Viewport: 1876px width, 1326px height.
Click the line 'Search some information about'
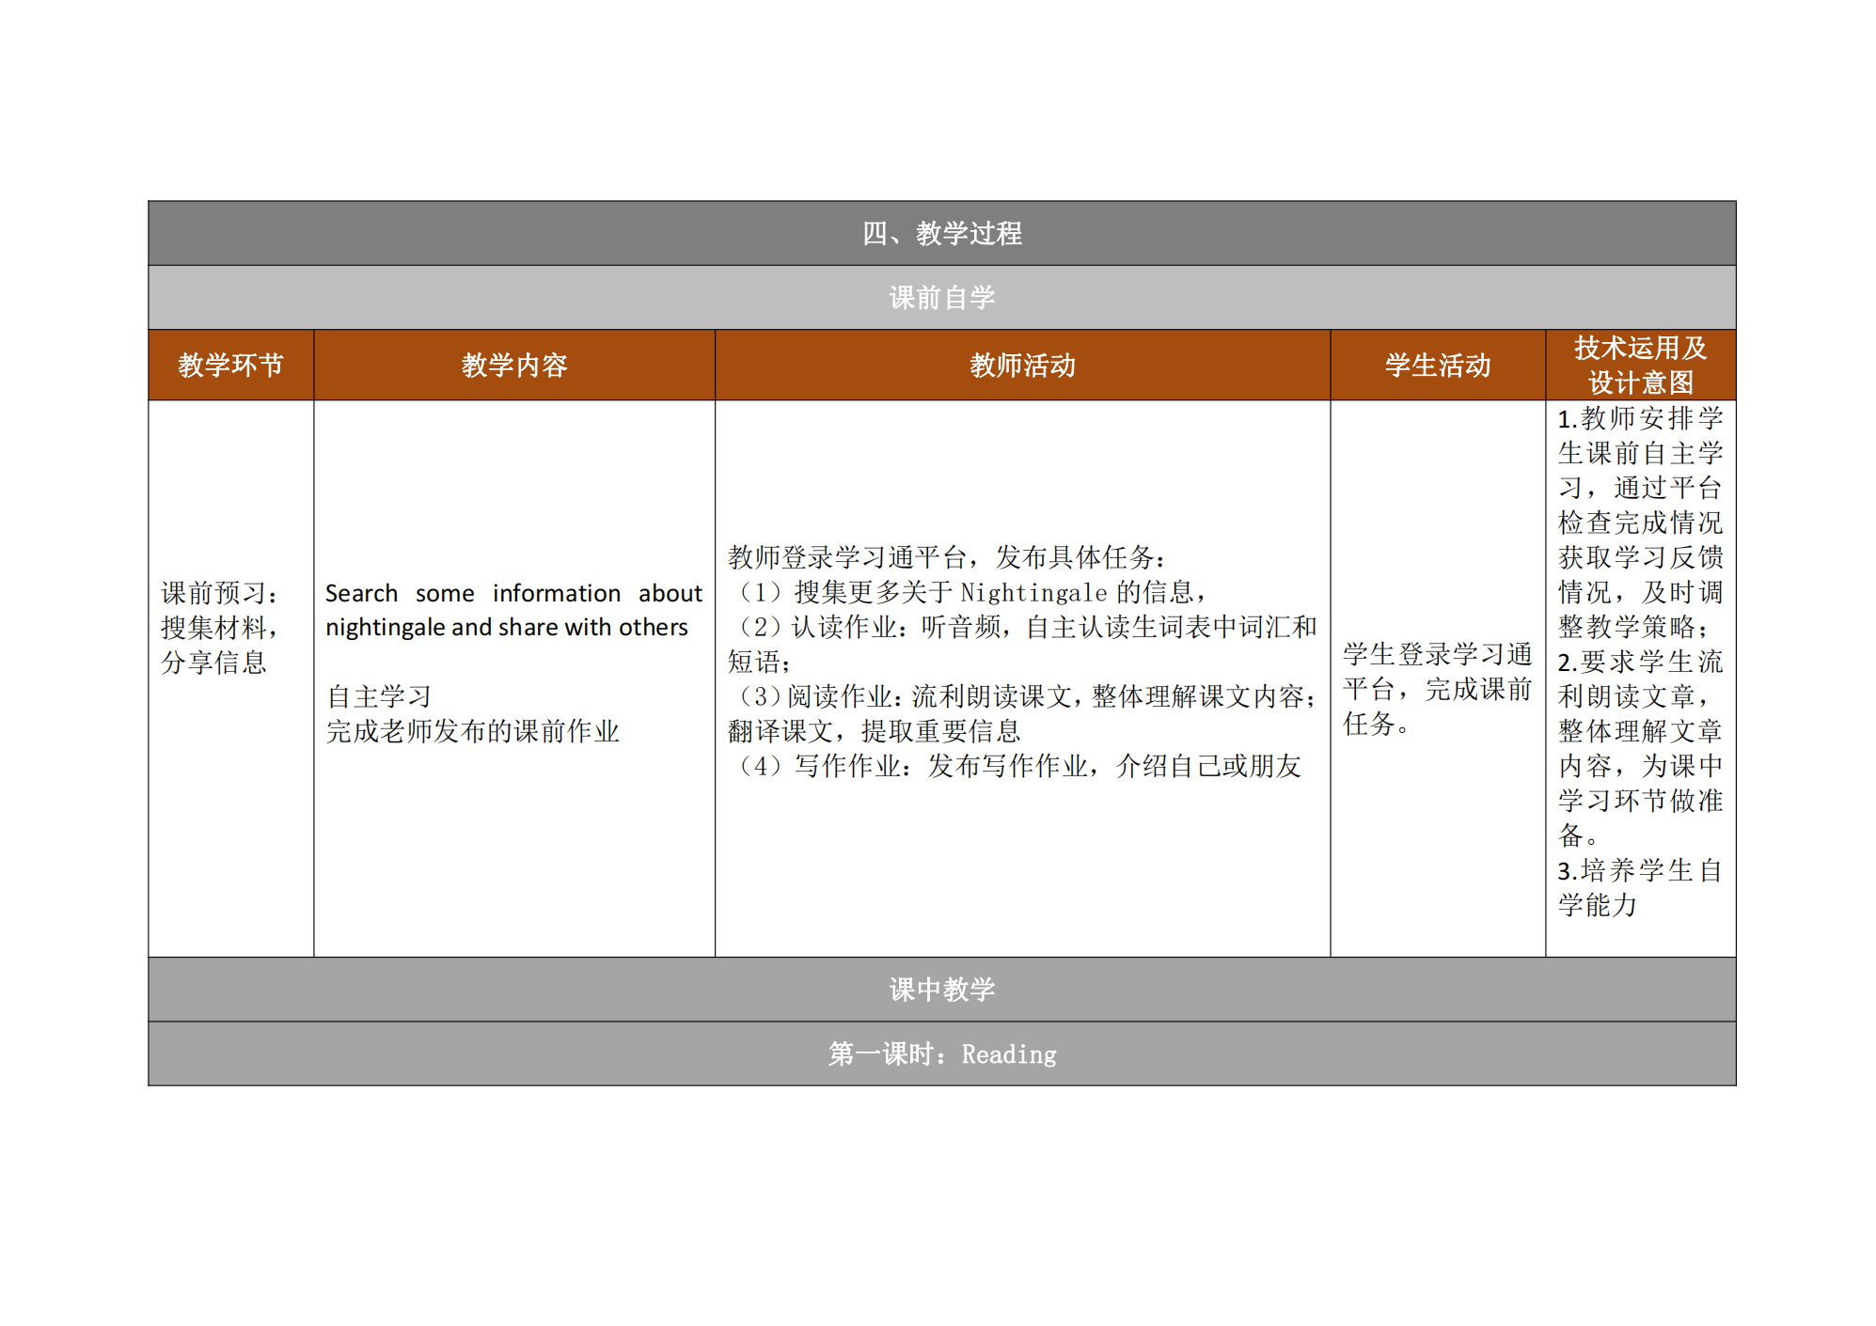513,593
